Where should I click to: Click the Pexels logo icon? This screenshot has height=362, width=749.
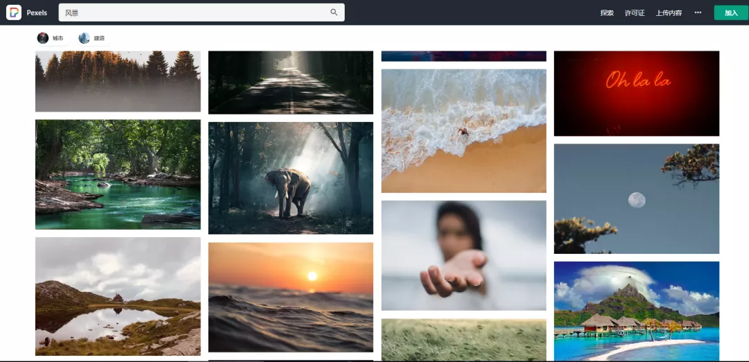click(14, 12)
